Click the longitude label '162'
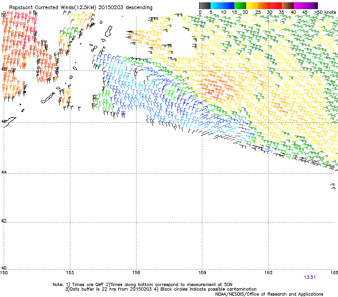The image size is (338, 297). click(269, 273)
